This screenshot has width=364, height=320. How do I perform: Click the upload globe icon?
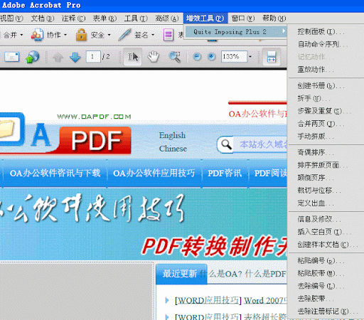pyautogui.click(x=32, y=57)
